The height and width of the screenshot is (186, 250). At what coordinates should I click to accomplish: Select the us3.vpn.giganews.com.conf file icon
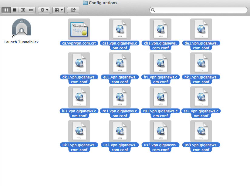(201, 131)
